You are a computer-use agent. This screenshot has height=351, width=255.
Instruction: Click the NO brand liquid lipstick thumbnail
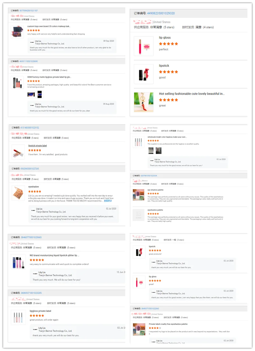18,262
